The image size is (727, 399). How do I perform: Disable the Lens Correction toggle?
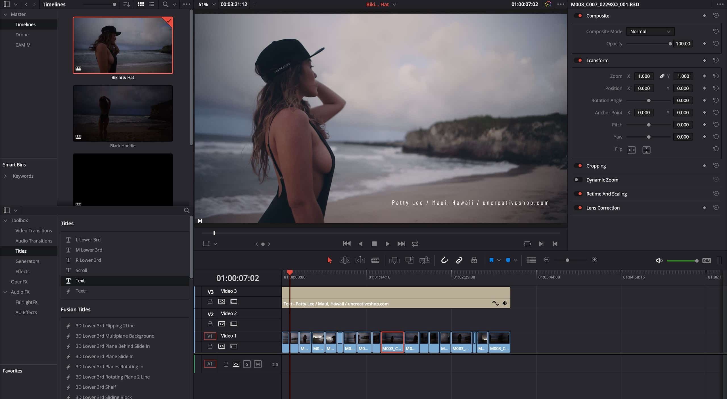[578, 208]
